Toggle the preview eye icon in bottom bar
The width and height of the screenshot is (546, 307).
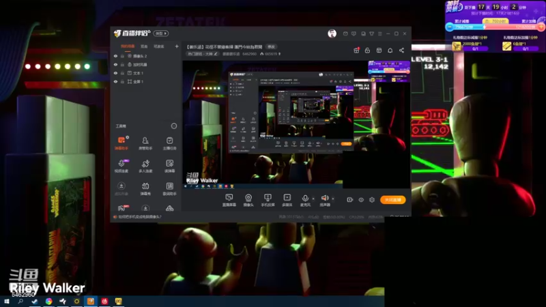coord(361,200)
